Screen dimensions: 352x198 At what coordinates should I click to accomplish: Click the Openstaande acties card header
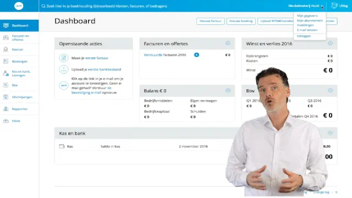coord(94,43)
